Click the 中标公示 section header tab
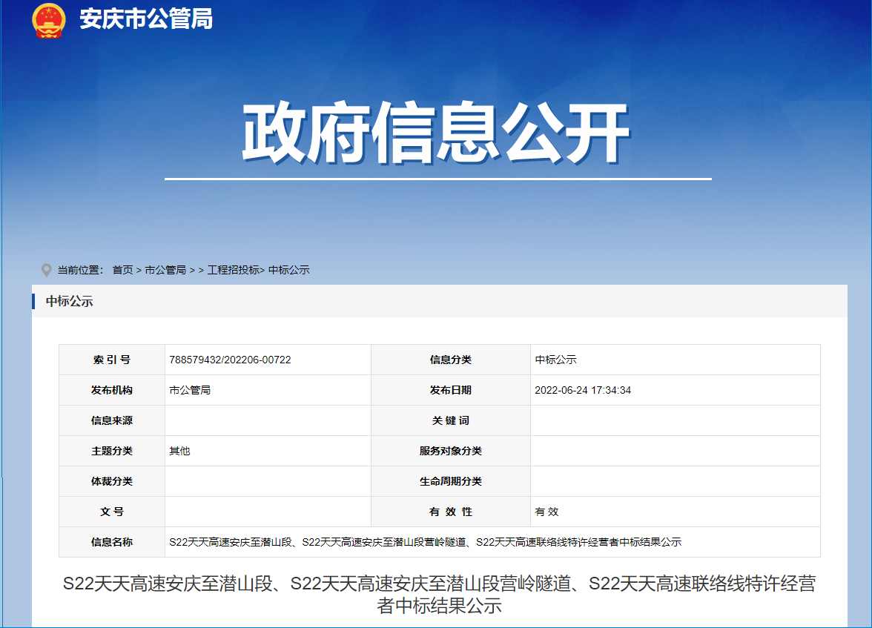This screenshot has width=872, height=628. click(69, 301)
